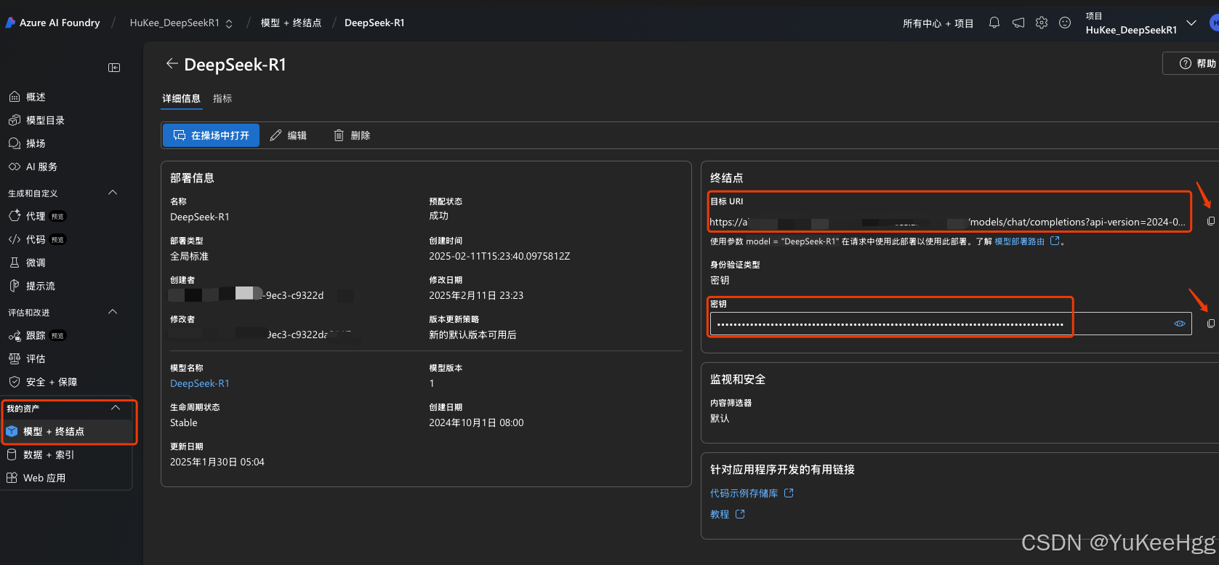Open the feedback smiley icon
The height and width of the screenshot is (565, 1219).
pyautogui.click(x=1065, y=23)
